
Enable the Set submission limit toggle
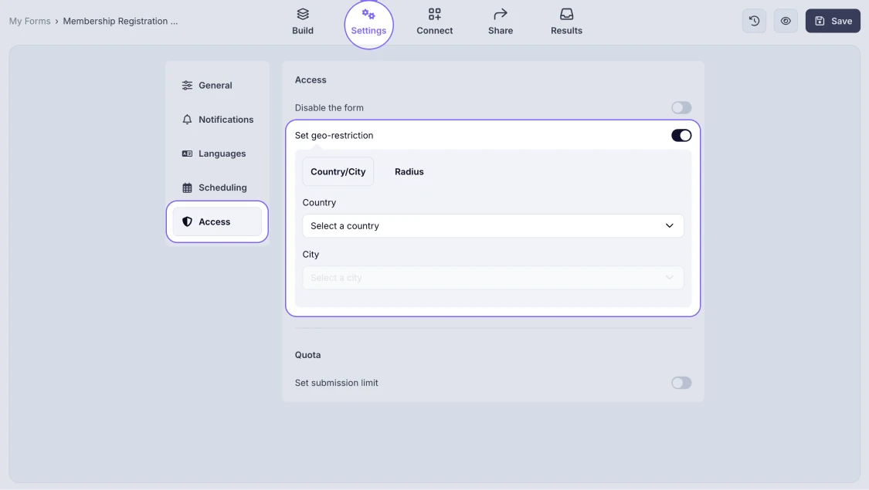(x=681, y=383)
